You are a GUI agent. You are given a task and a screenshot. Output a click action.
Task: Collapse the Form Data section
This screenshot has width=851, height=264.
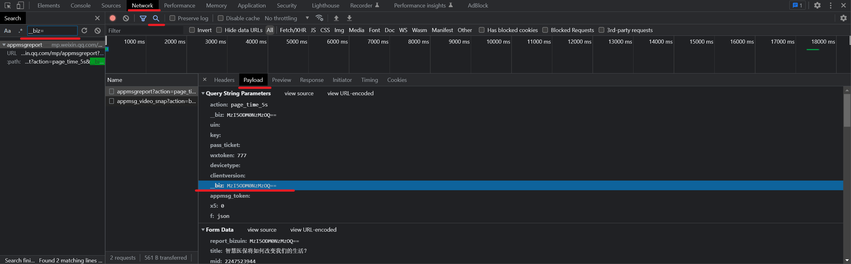pos(203,230)
